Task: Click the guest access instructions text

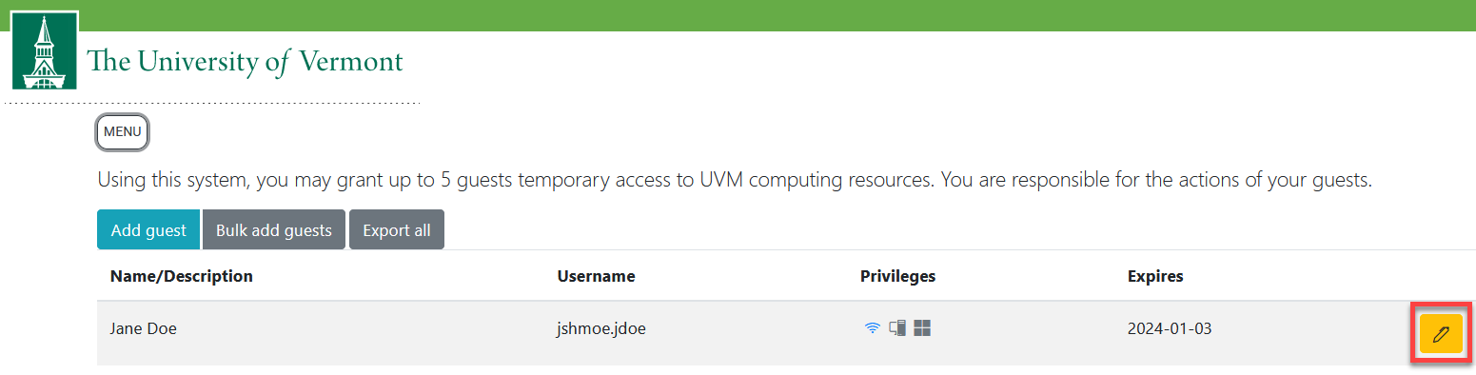Action: [x=735, y=180]
